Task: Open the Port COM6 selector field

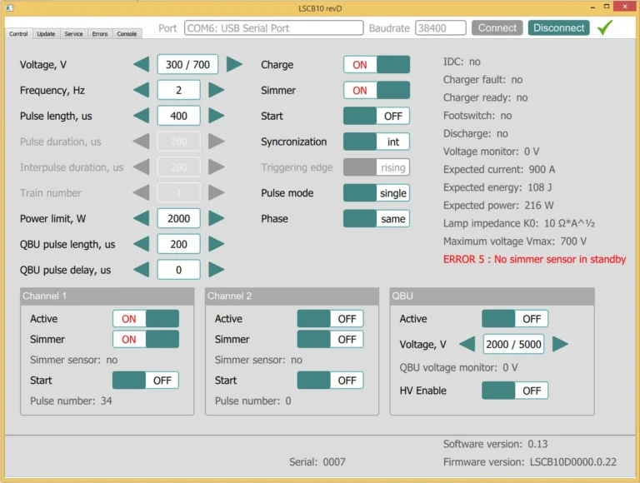Action: pyautogui.click(x=274, y=27)
